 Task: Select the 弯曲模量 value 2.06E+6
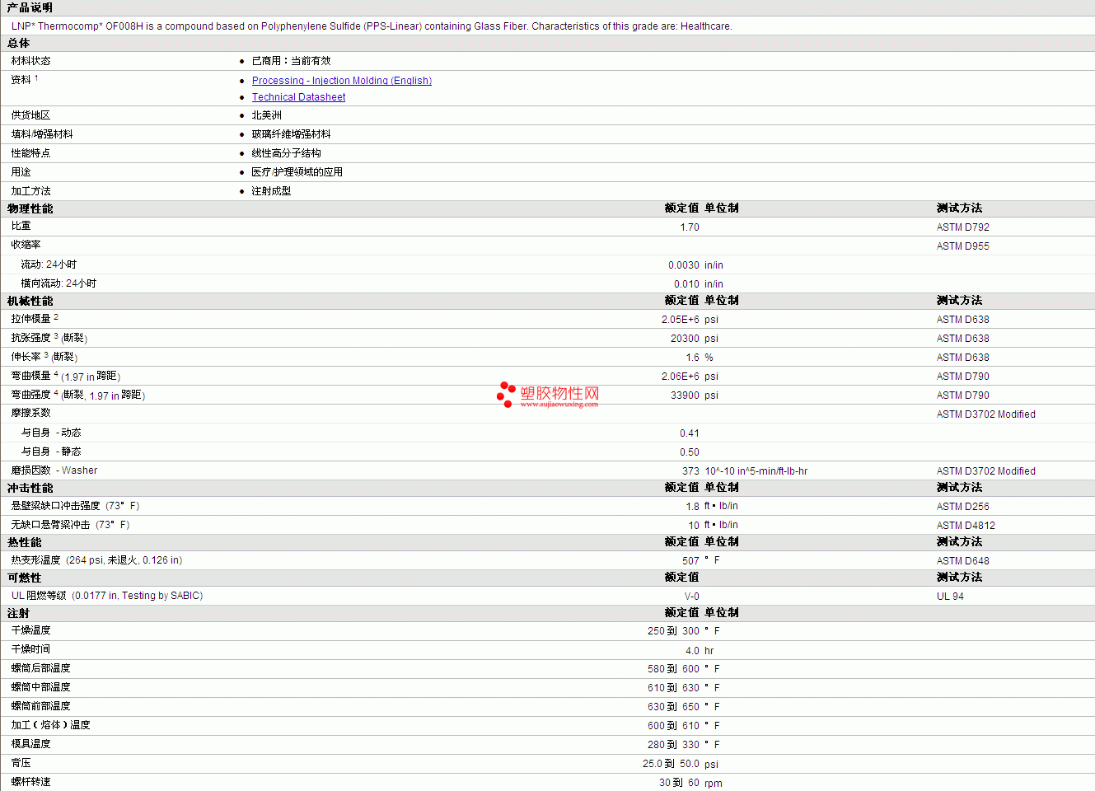[x=681, y=377]
